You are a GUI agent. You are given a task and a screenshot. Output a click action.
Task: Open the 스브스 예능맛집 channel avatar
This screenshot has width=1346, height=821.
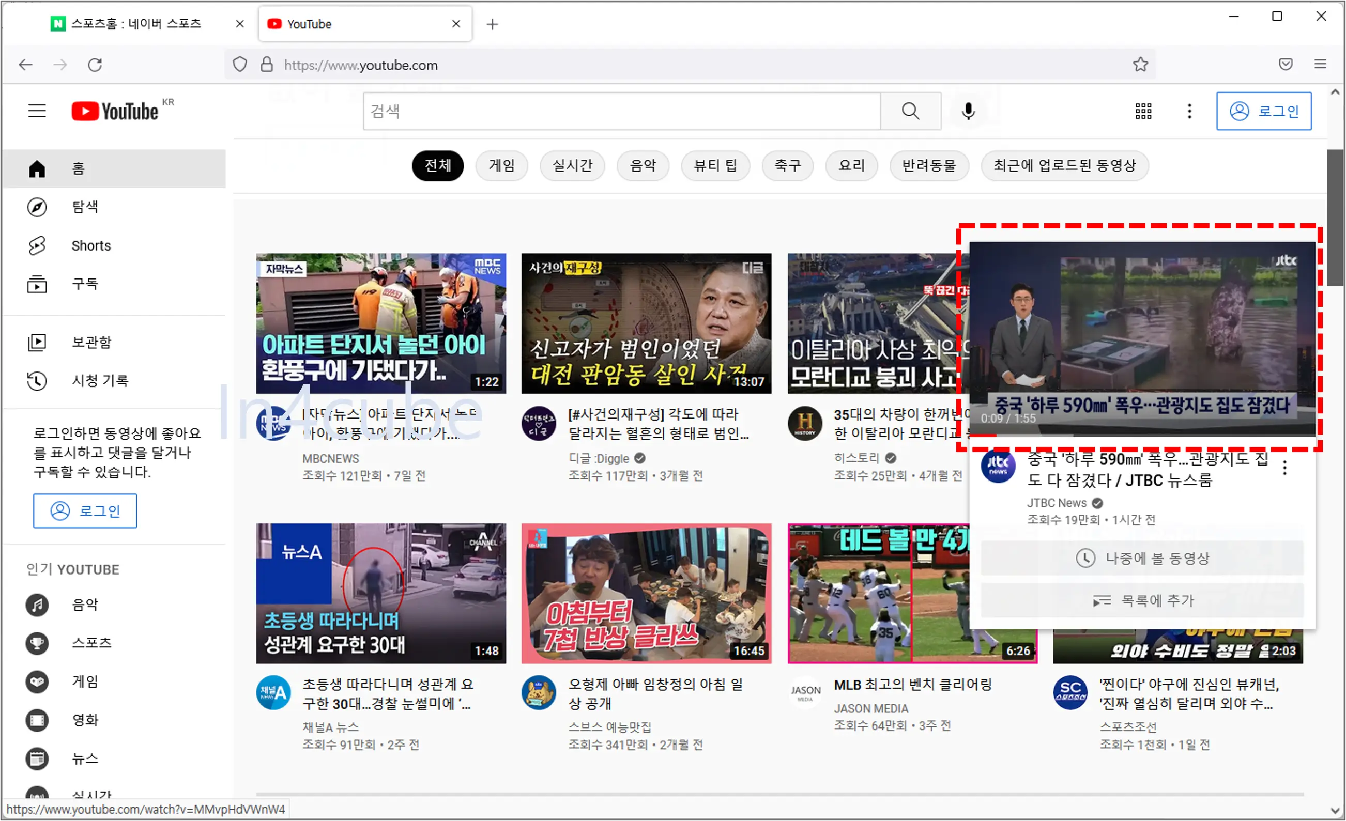point(539,693)
